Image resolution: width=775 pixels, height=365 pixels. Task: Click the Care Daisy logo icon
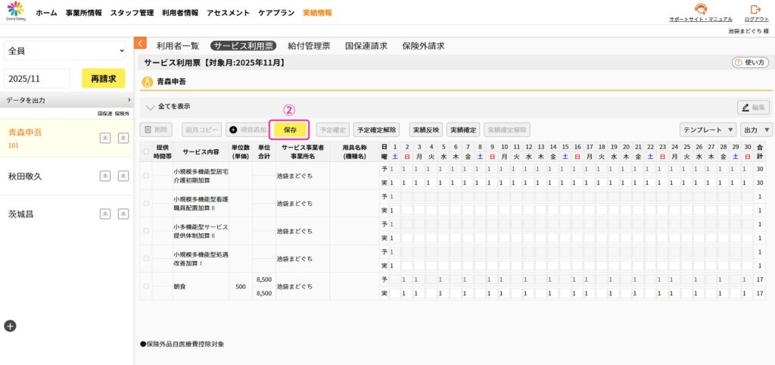pyautogui.click(x=15, y=10)
